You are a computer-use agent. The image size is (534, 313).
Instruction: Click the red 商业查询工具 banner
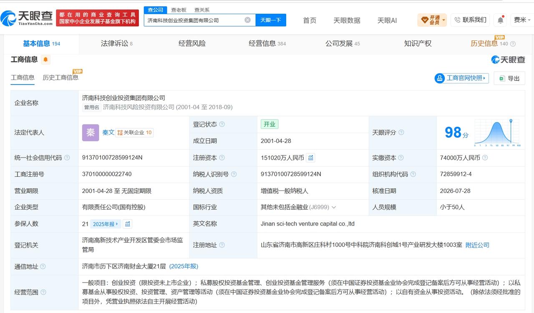point(98,18)
